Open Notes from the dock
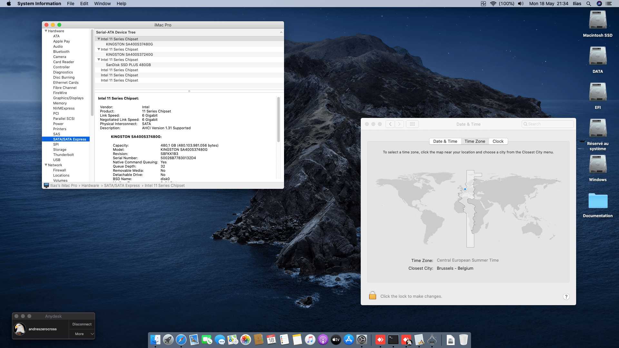 coord(297,340)
